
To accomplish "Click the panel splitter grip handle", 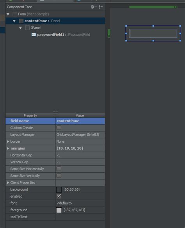I will [x=55, y=112].
